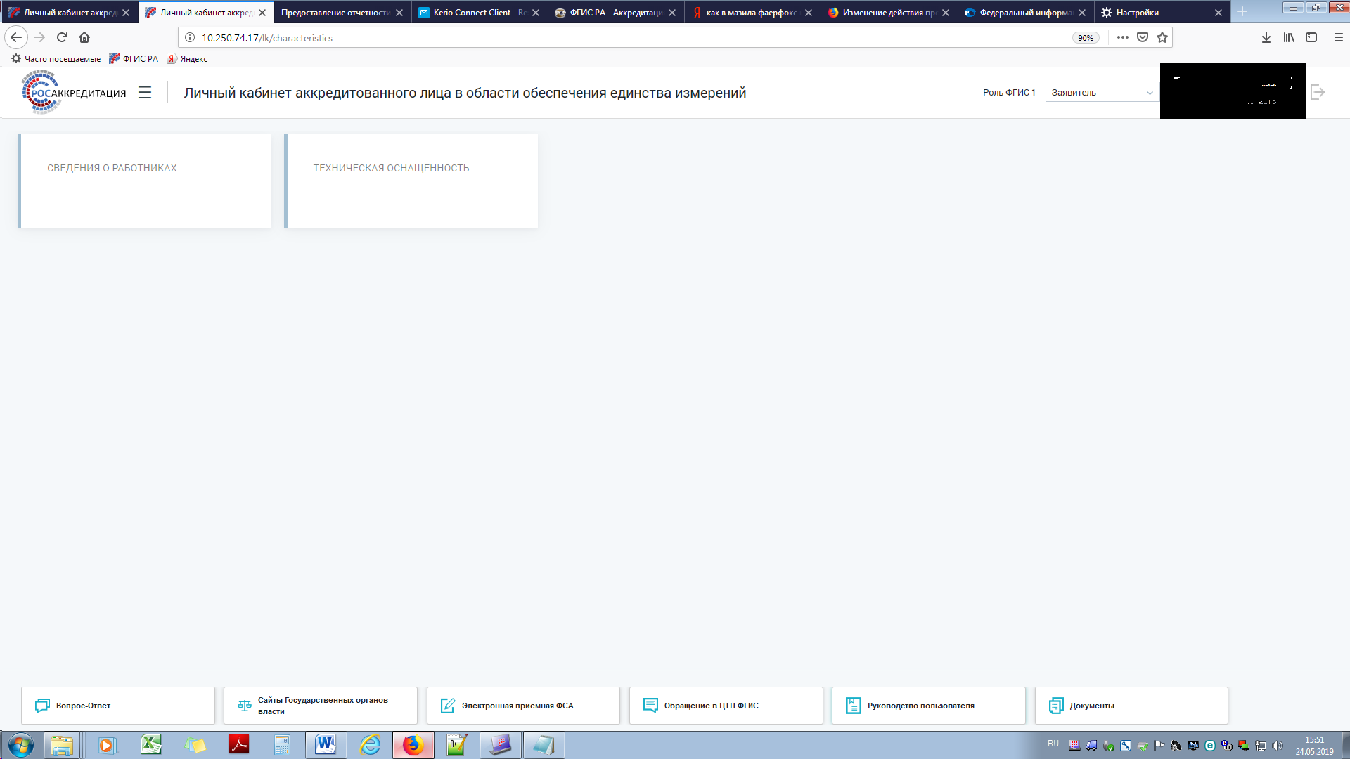
Task: Open the hamburger menu beside Rosakkreditatsiya logo
Action: [145, 93]
